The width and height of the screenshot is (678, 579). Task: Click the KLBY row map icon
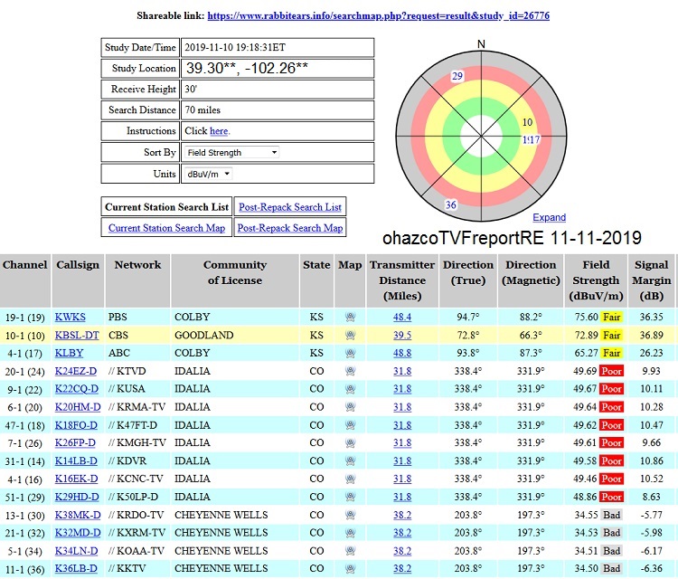click(x=350, y=354)
